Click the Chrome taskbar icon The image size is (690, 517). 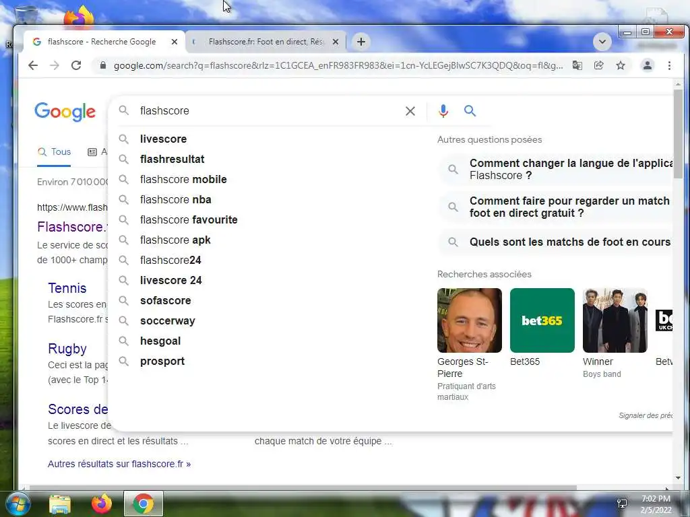(144, 504)
